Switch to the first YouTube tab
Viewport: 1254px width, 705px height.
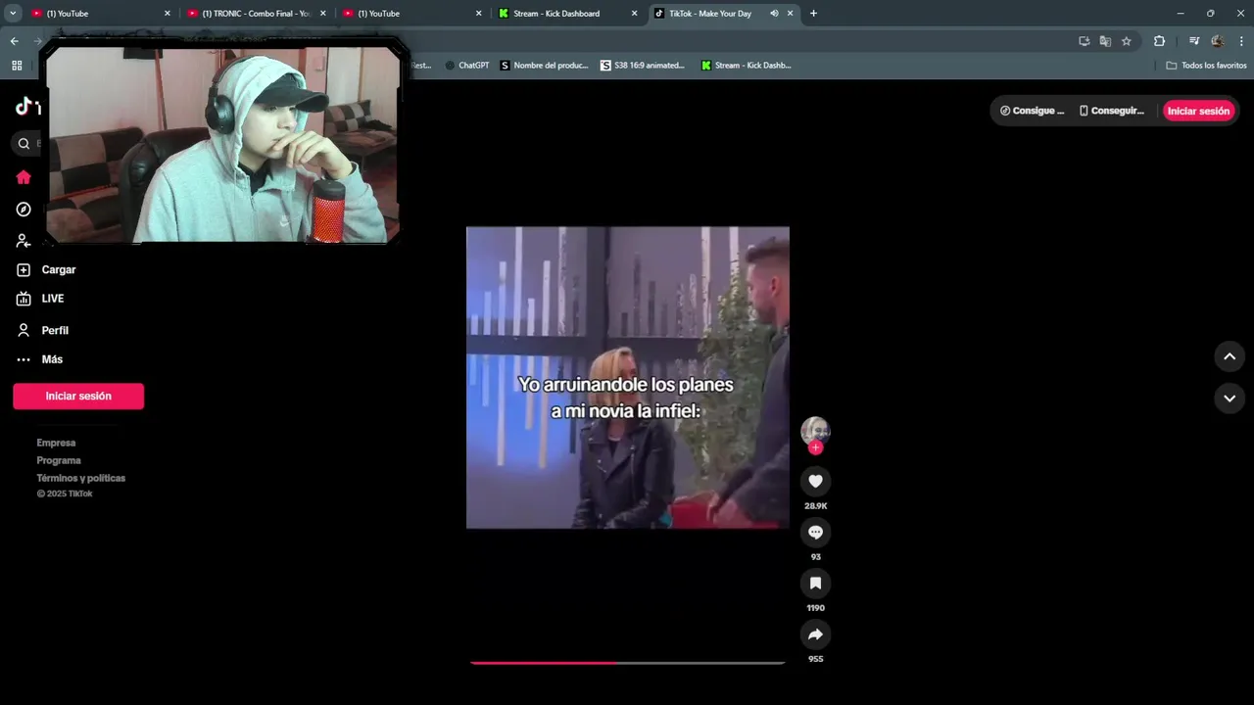(x=100, y=14)
